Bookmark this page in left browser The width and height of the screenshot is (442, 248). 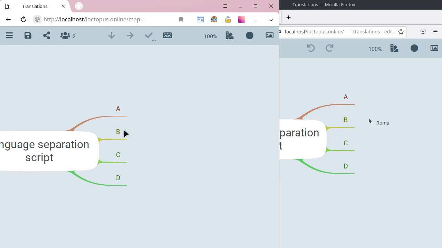click(x=181, y=19)
